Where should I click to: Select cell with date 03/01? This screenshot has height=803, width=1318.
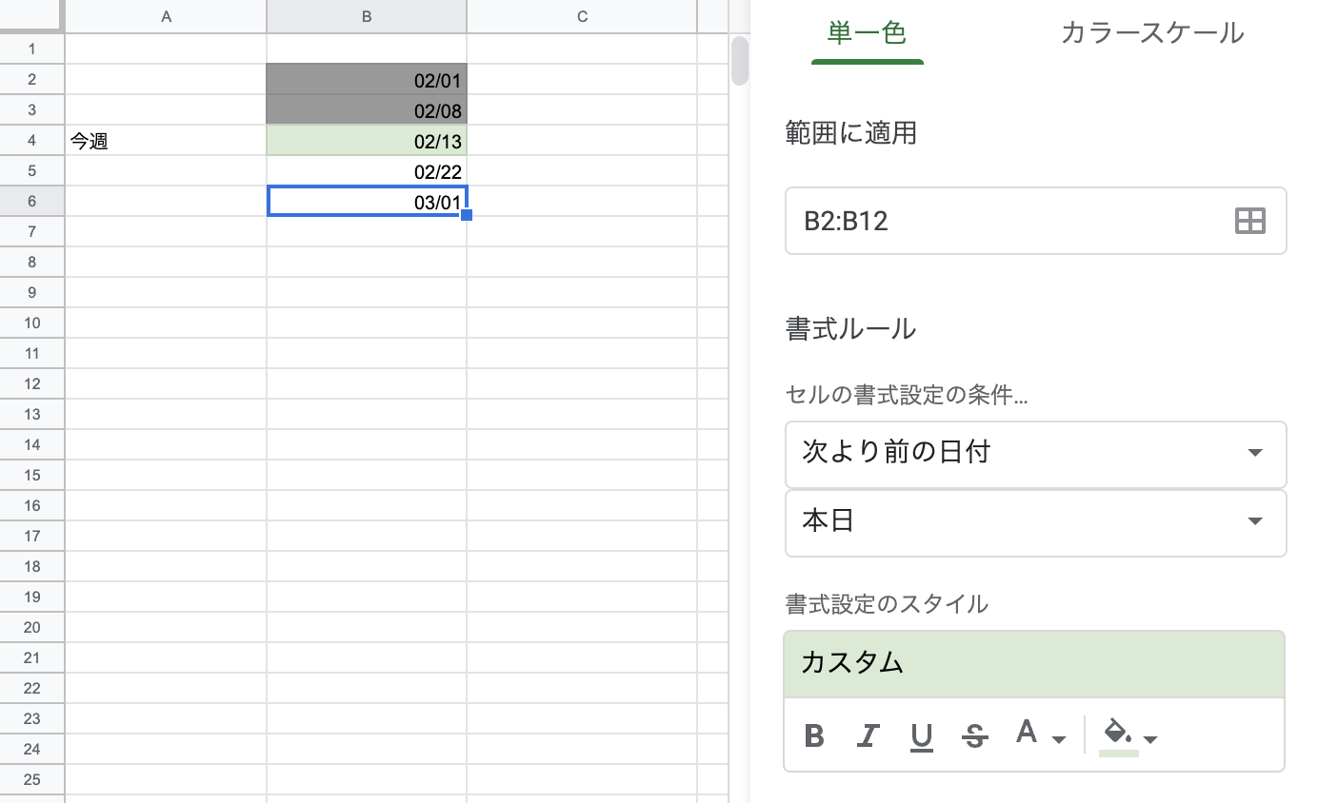tap(367, 202)
